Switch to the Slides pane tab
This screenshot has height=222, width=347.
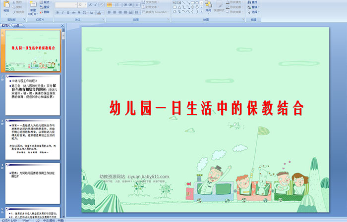tap(6, 26)
